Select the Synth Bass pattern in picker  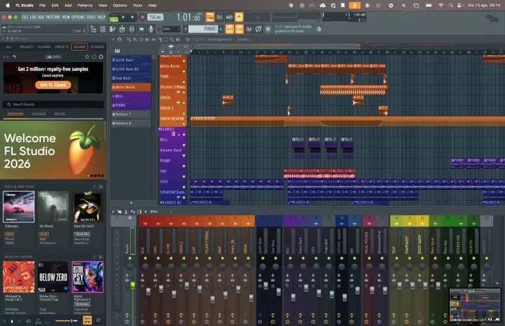pyautogui.click(x=131, y=60)
